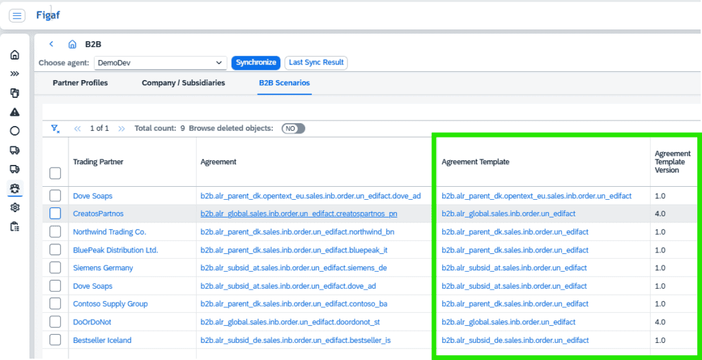
Task: Tick the select-all checkbox in header
Action: [55, 173]
